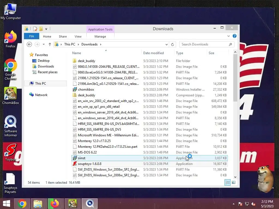279x209 pixels.
Task: Open the Manage ribbon tab
Action: (100, 36)
